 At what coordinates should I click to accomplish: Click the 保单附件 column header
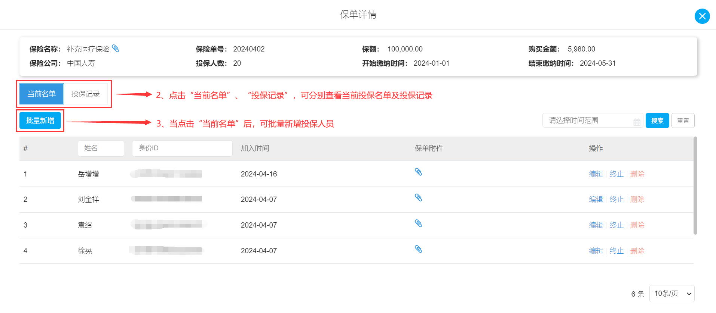pos(429,148)
